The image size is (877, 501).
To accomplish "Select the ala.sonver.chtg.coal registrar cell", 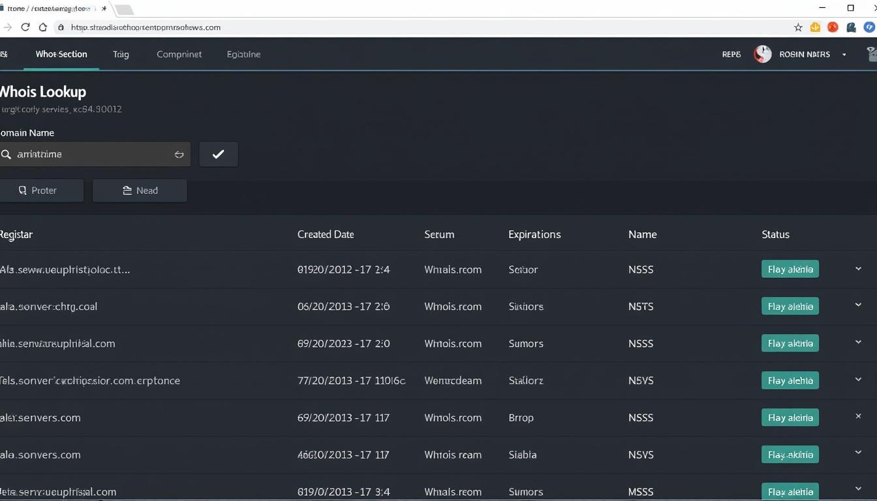I will coord(48,307).
